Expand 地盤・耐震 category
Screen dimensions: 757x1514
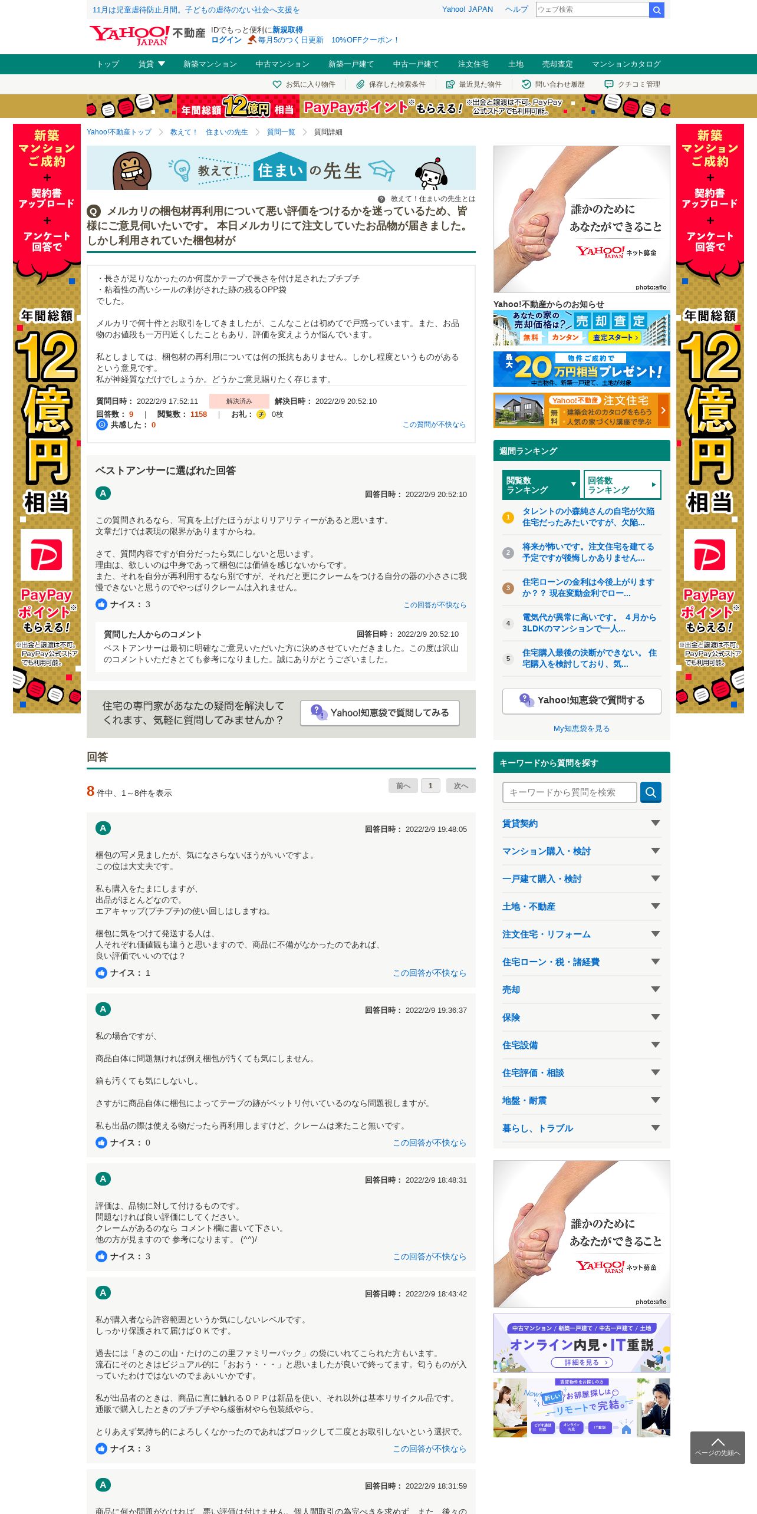(x=582, y=1101)
